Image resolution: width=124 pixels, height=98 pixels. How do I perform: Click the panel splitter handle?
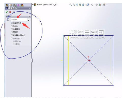tap(32, 61)
